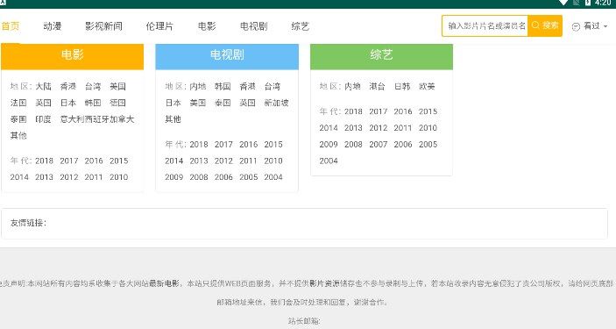Open the 动漫 menu item
Screen dimensions: 616x329
tap(53, 26)
